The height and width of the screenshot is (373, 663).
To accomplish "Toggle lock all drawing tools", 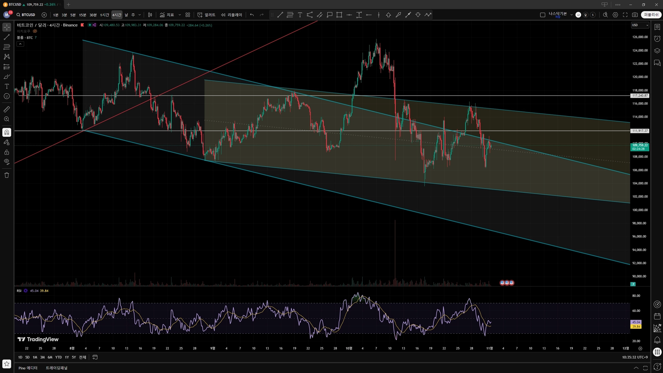I will (x=7, y=152).
